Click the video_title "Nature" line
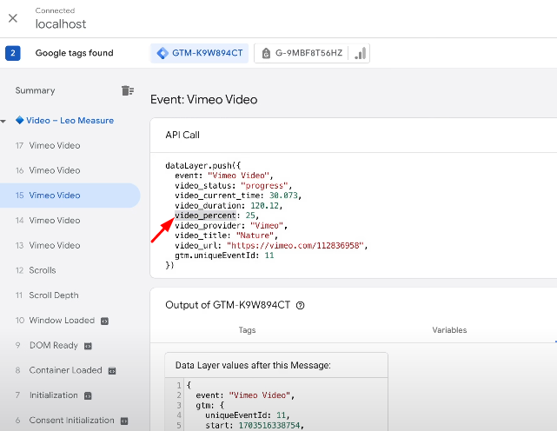This screenshot has height=431, width=557. click(226, 235)
